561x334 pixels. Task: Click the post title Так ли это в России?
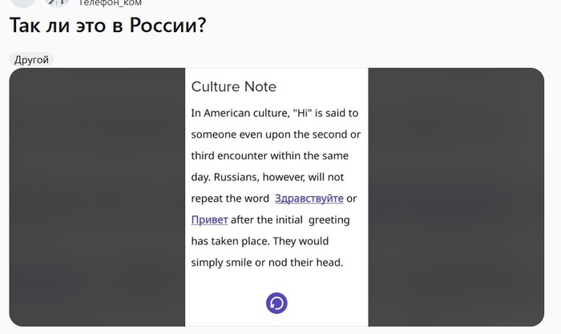[108, 26]
